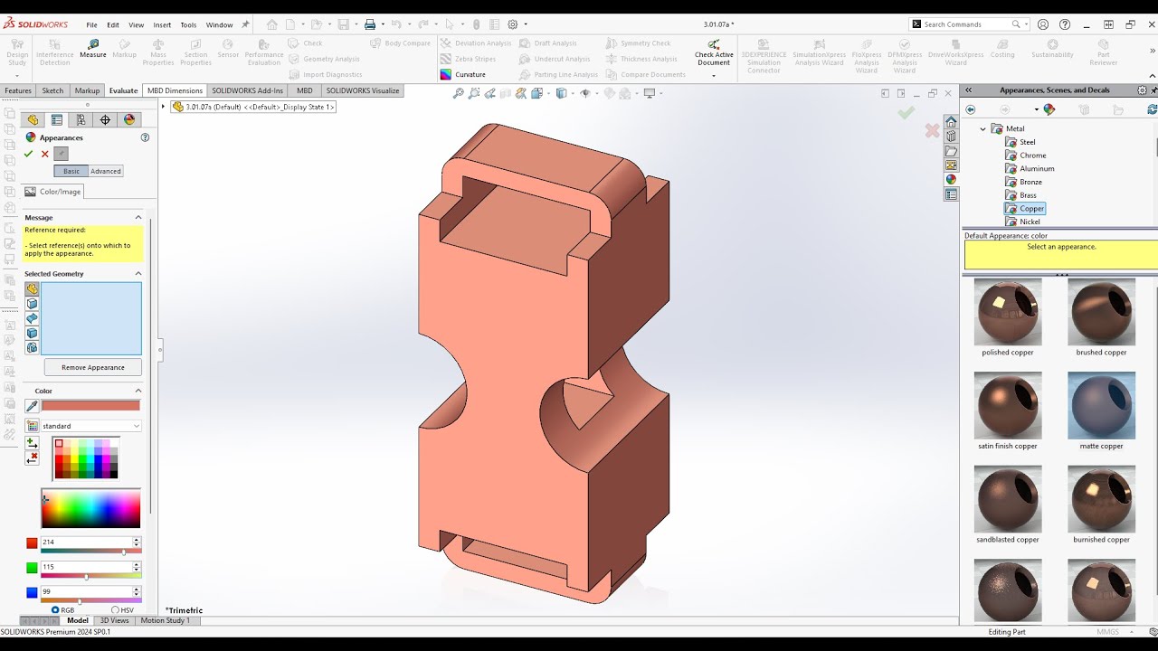Collapse the Message section

(138, 217)
